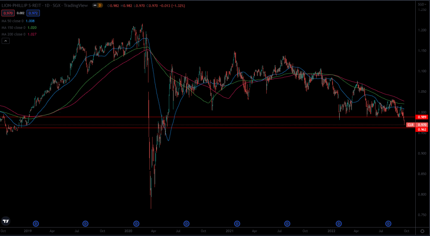Click the dividend marker in early 2022
Screen dimensions: 430x236
[339, 224]
